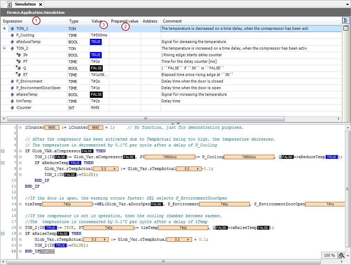Screen dimensions: 351x265
Task: Click the Prepared value cell for iCounter
Action: click(x=124, y=108)
